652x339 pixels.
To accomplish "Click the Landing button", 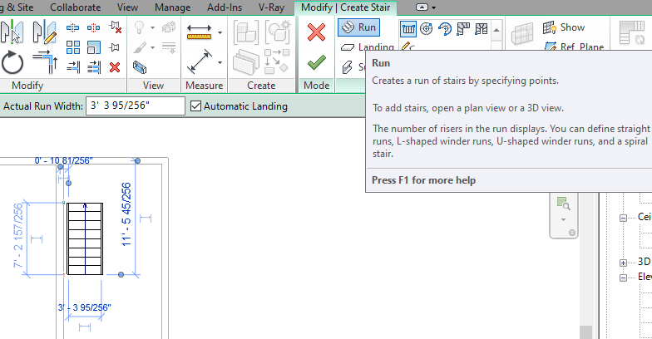I will pos(367,47).
